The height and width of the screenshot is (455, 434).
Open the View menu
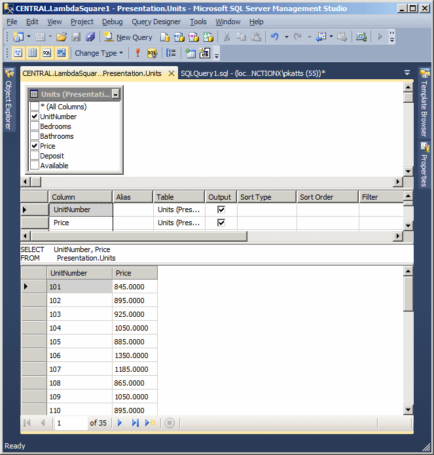[54, 22]
